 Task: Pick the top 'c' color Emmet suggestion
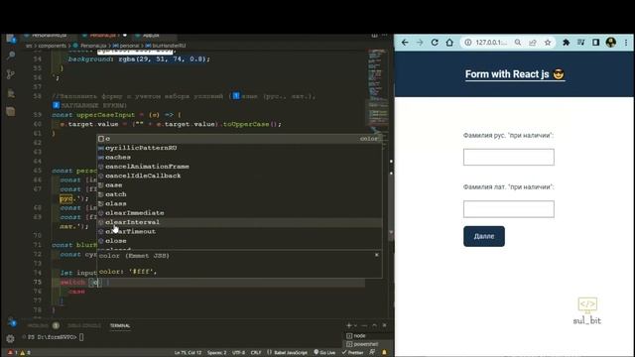click(x=239, y=139)
